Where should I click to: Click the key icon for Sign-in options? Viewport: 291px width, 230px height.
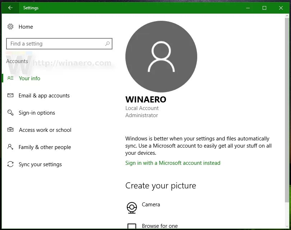click(10, 112)
